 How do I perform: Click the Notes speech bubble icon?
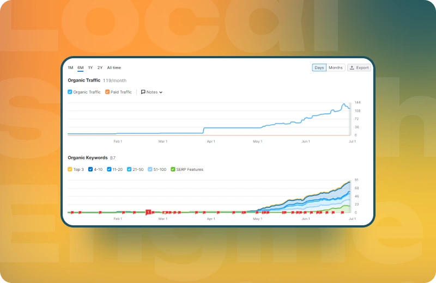click(143, 92)
